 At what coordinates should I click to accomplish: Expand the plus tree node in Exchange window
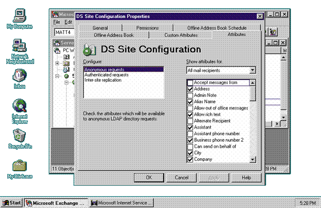(x=57, y=63)
